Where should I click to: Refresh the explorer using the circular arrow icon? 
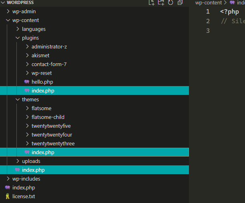(x=171, y=2)
